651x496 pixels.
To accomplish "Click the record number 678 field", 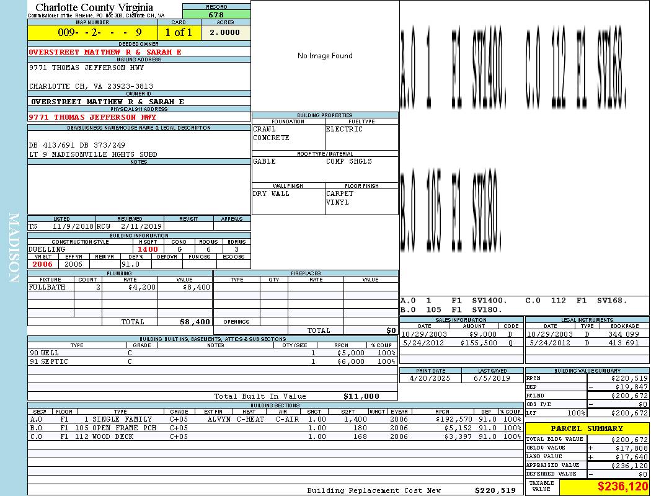I will (216, 14).
